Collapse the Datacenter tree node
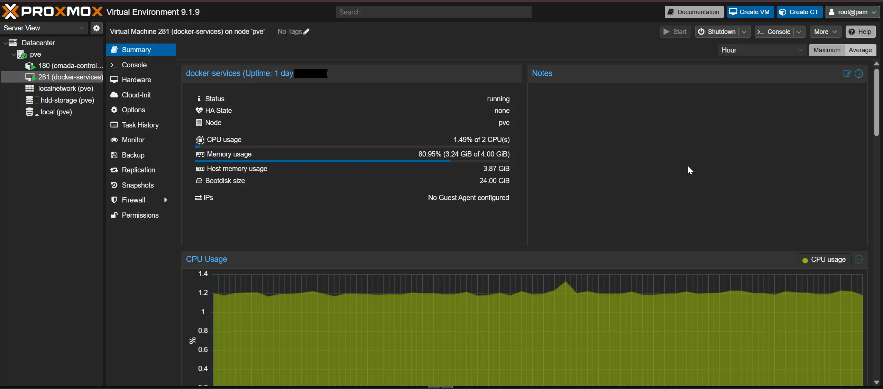883x389 pixels. coord(5,43)
